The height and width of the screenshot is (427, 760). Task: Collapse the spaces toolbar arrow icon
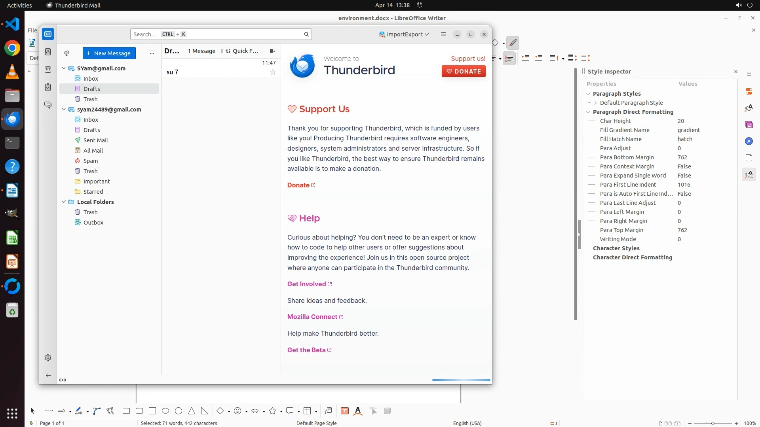tap(48, 375)
